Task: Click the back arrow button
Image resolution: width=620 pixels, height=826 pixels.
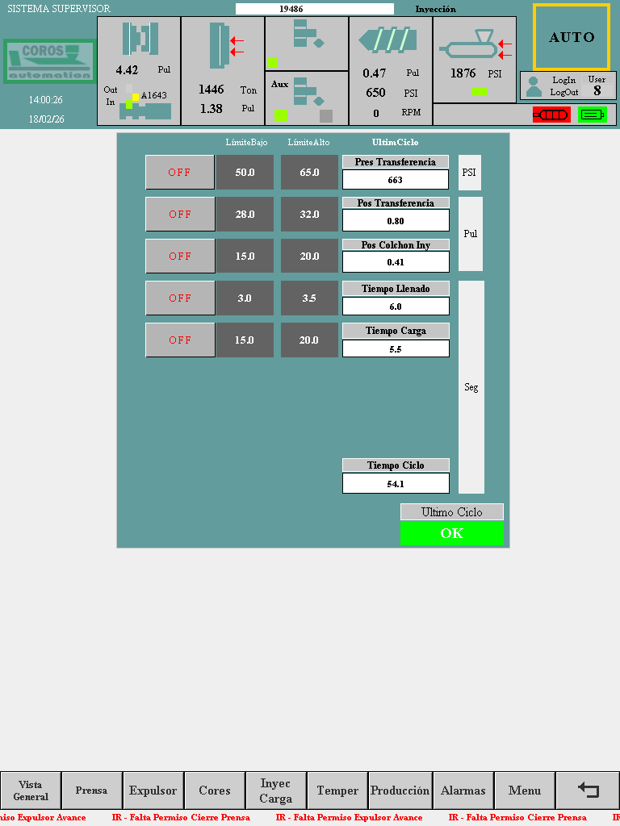Action: pos(588,791)
